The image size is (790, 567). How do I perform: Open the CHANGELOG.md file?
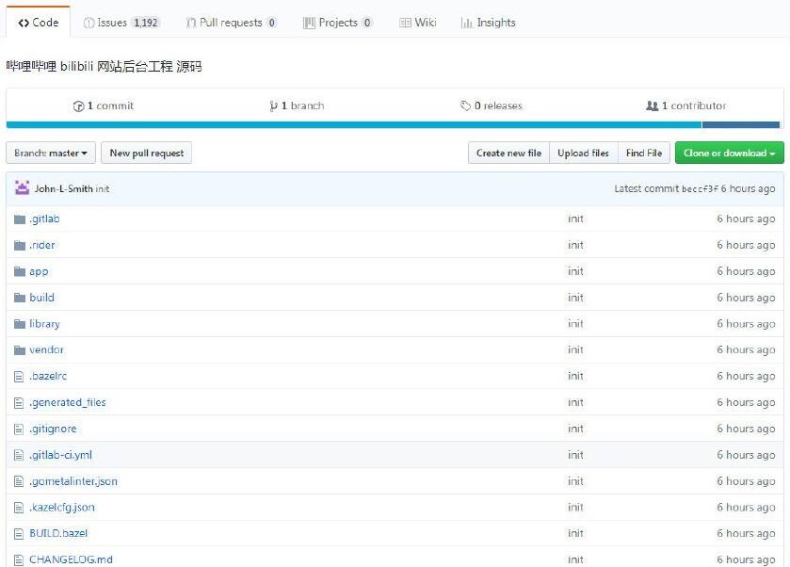pyautogui.click(x=71, y=559)
